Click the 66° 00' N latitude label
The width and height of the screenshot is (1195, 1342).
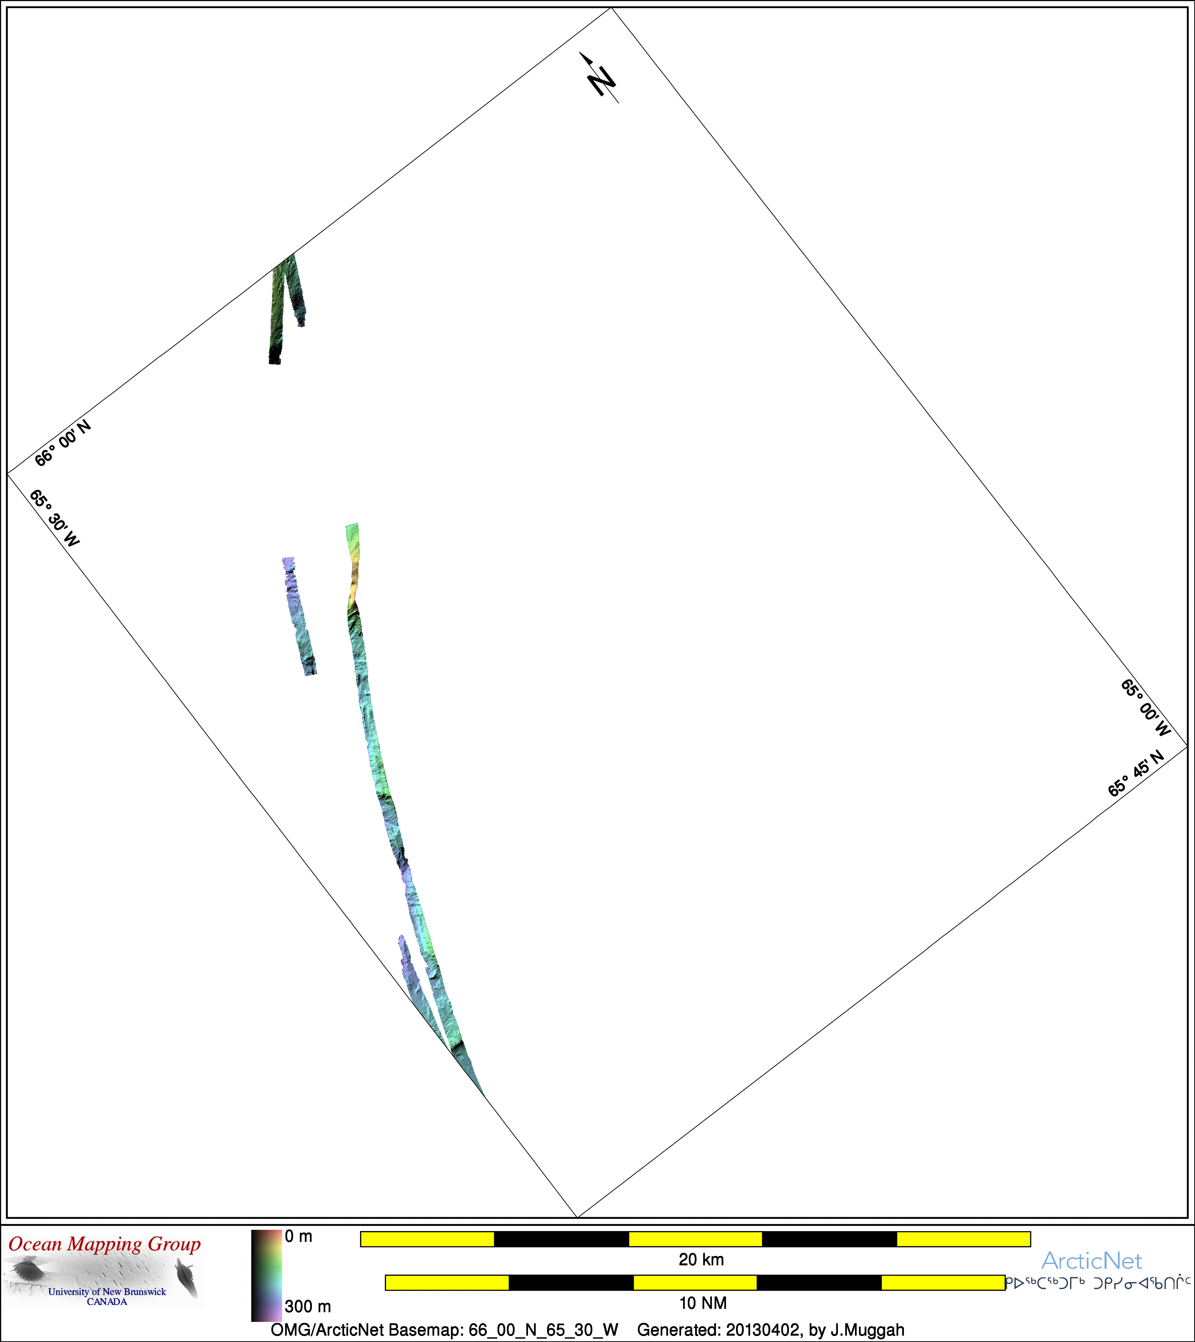62,443
